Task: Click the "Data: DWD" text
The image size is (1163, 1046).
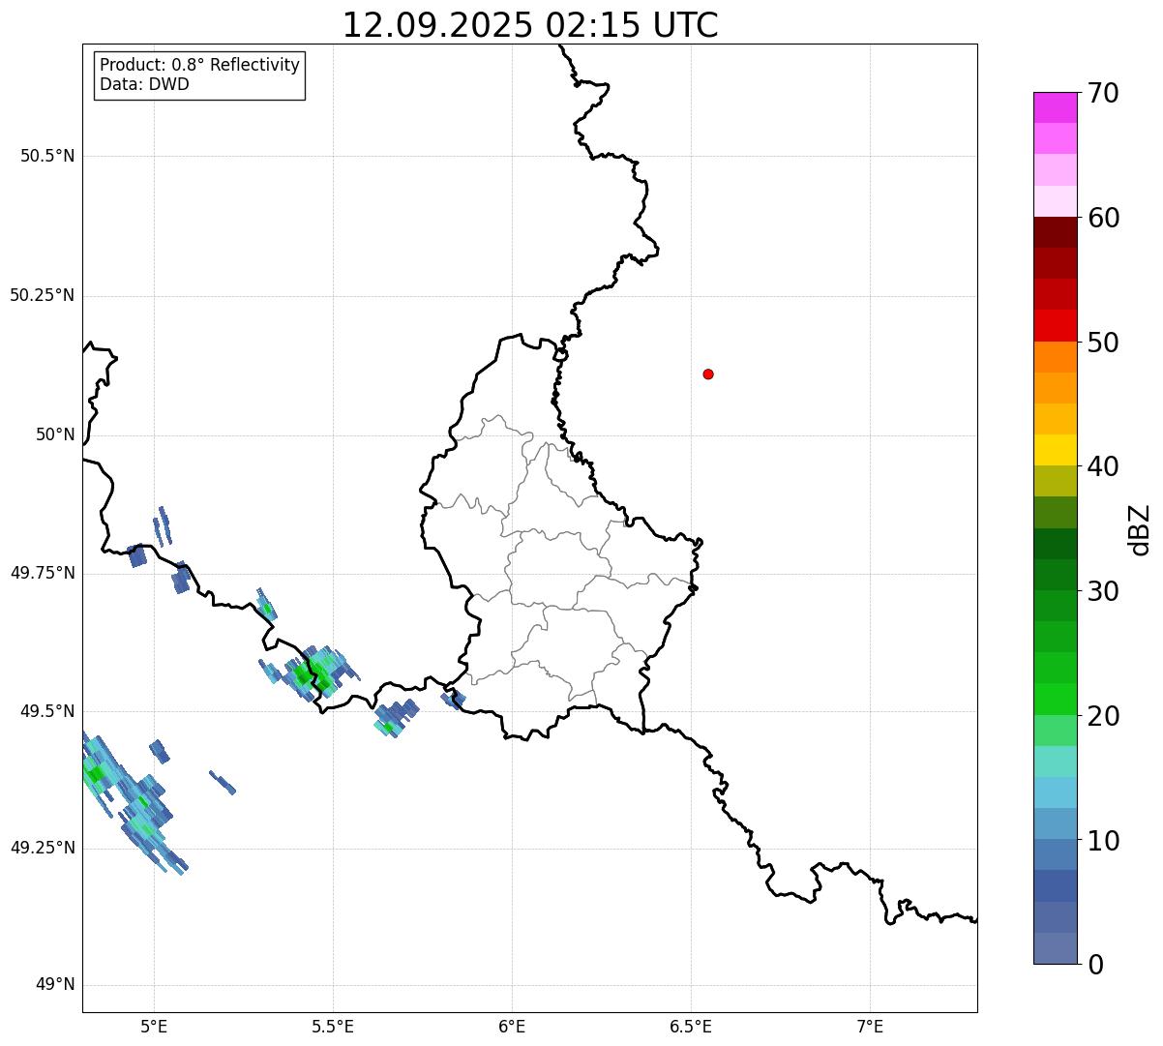Action: click(144, 84)
